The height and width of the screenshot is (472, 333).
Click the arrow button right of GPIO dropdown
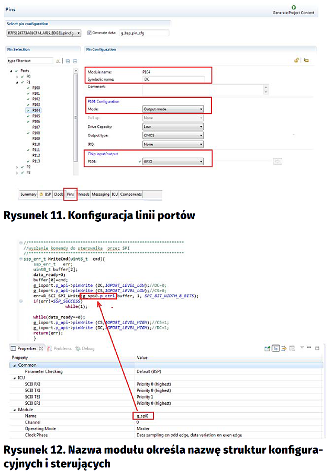277,162
